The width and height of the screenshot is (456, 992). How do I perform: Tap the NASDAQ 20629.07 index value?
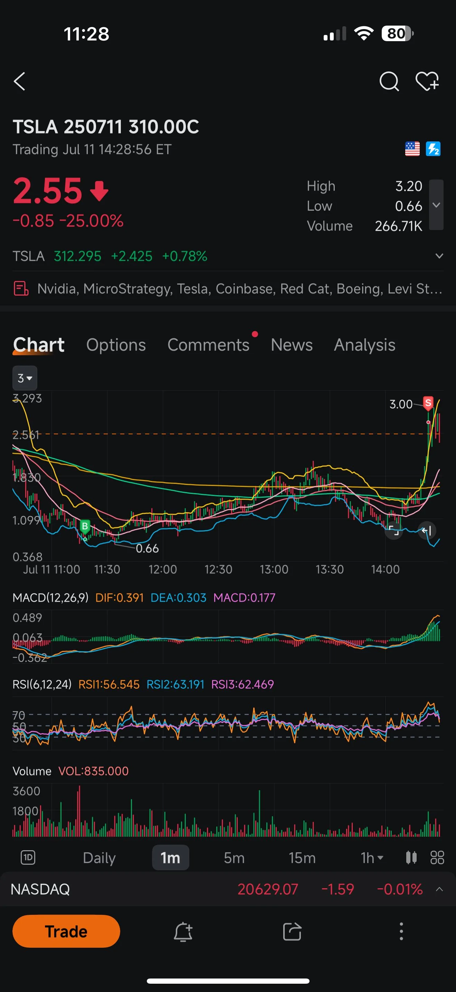(268, 889)
